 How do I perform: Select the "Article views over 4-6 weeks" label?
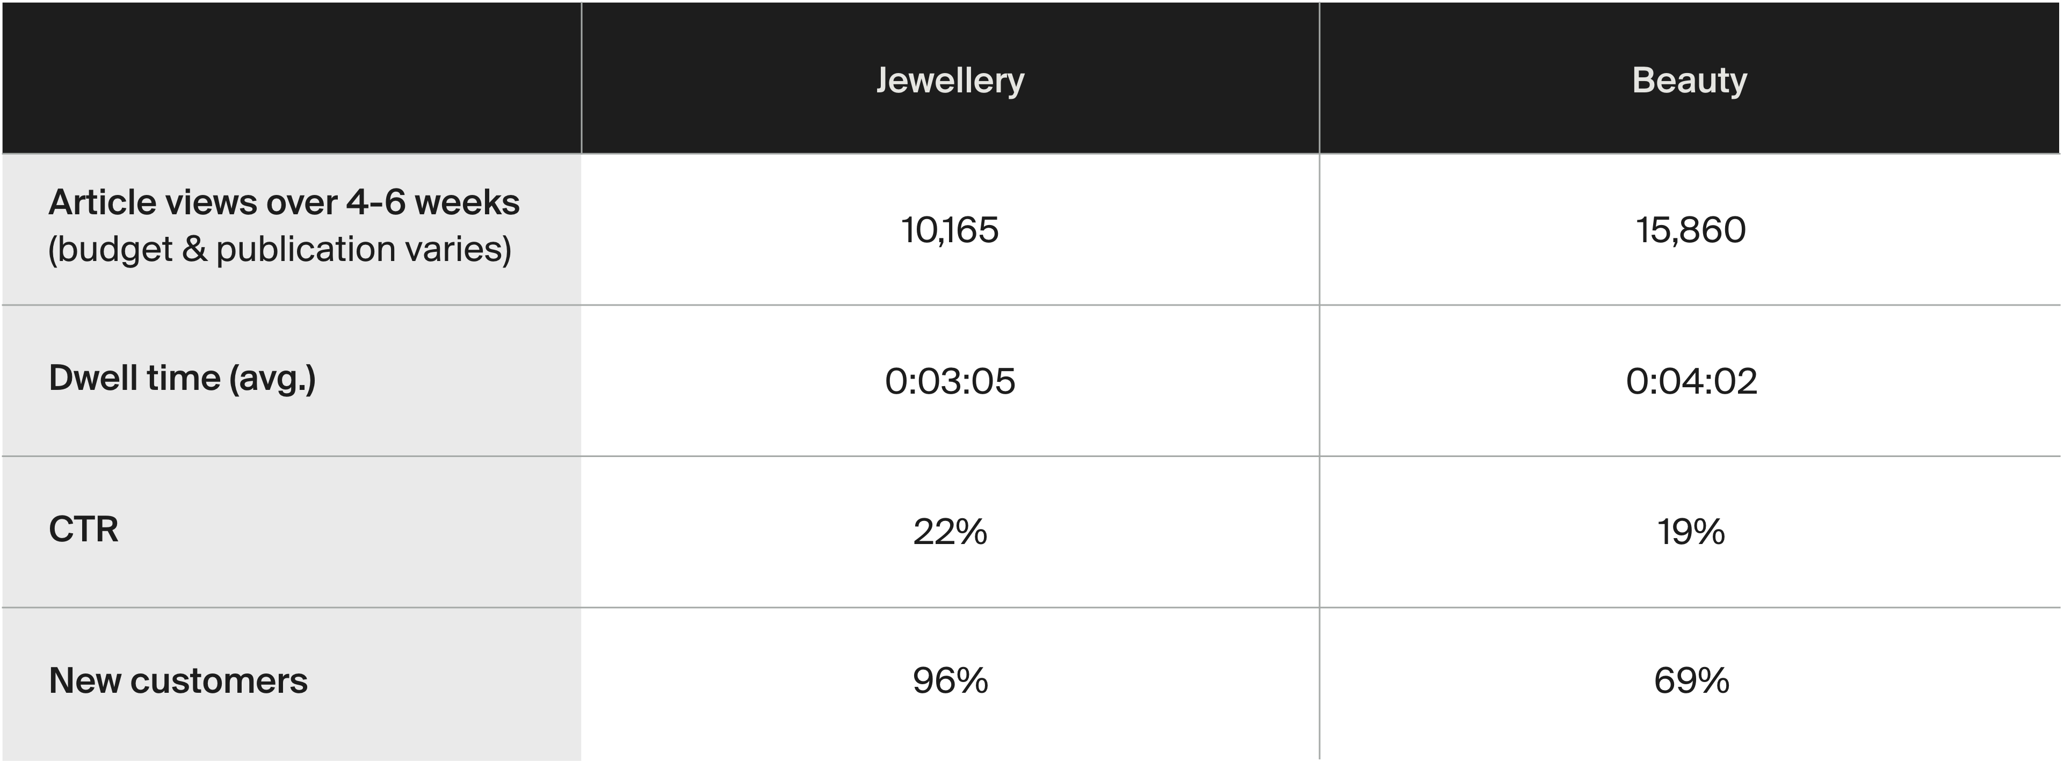click(284, 202)
